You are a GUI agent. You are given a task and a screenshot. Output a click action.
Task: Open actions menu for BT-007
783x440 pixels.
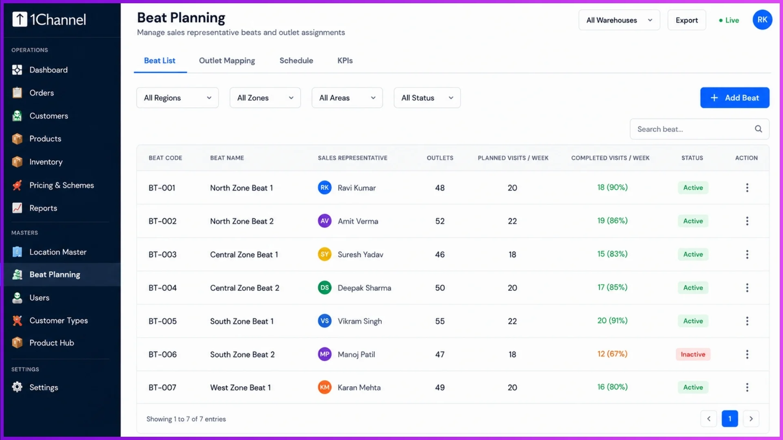[x=747, y=387]
